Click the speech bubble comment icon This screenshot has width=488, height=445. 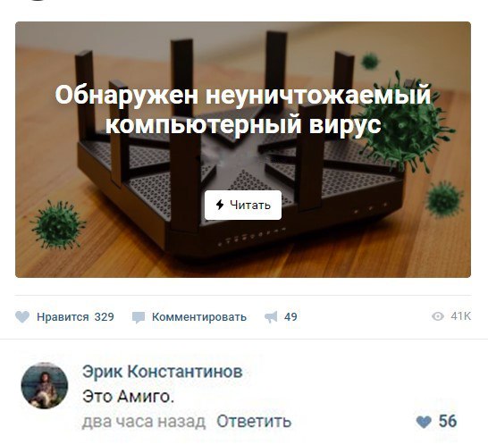[x=139, y=317]
